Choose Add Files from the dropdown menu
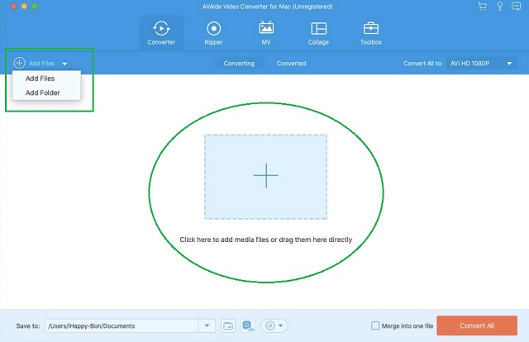Viewport: 529px width, 342px height. pos(41,78)
